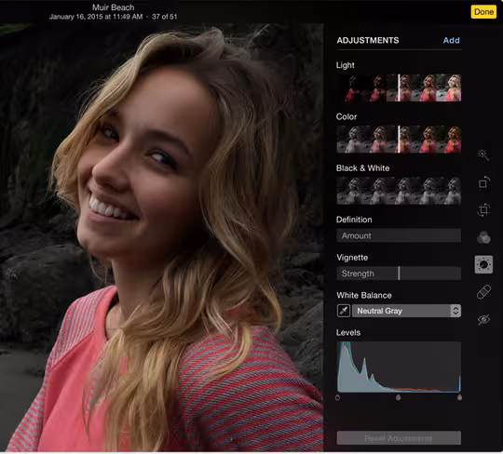Image resolution: width=503 pixels, height=454 pixels.
Task: Click the Vignette Strength slider
Action: [x=399, y=274]
